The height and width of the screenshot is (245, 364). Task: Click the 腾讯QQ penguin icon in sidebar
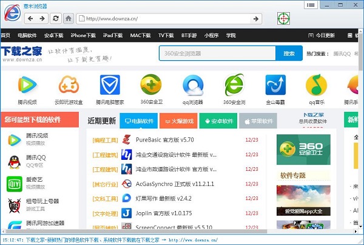pos(15,162)
